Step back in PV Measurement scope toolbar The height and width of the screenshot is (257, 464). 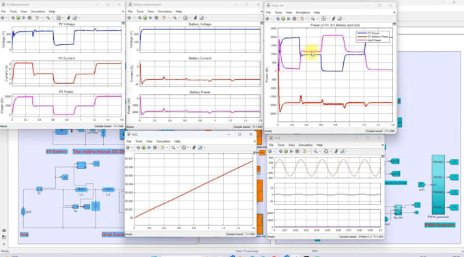[x=13, y=18]
